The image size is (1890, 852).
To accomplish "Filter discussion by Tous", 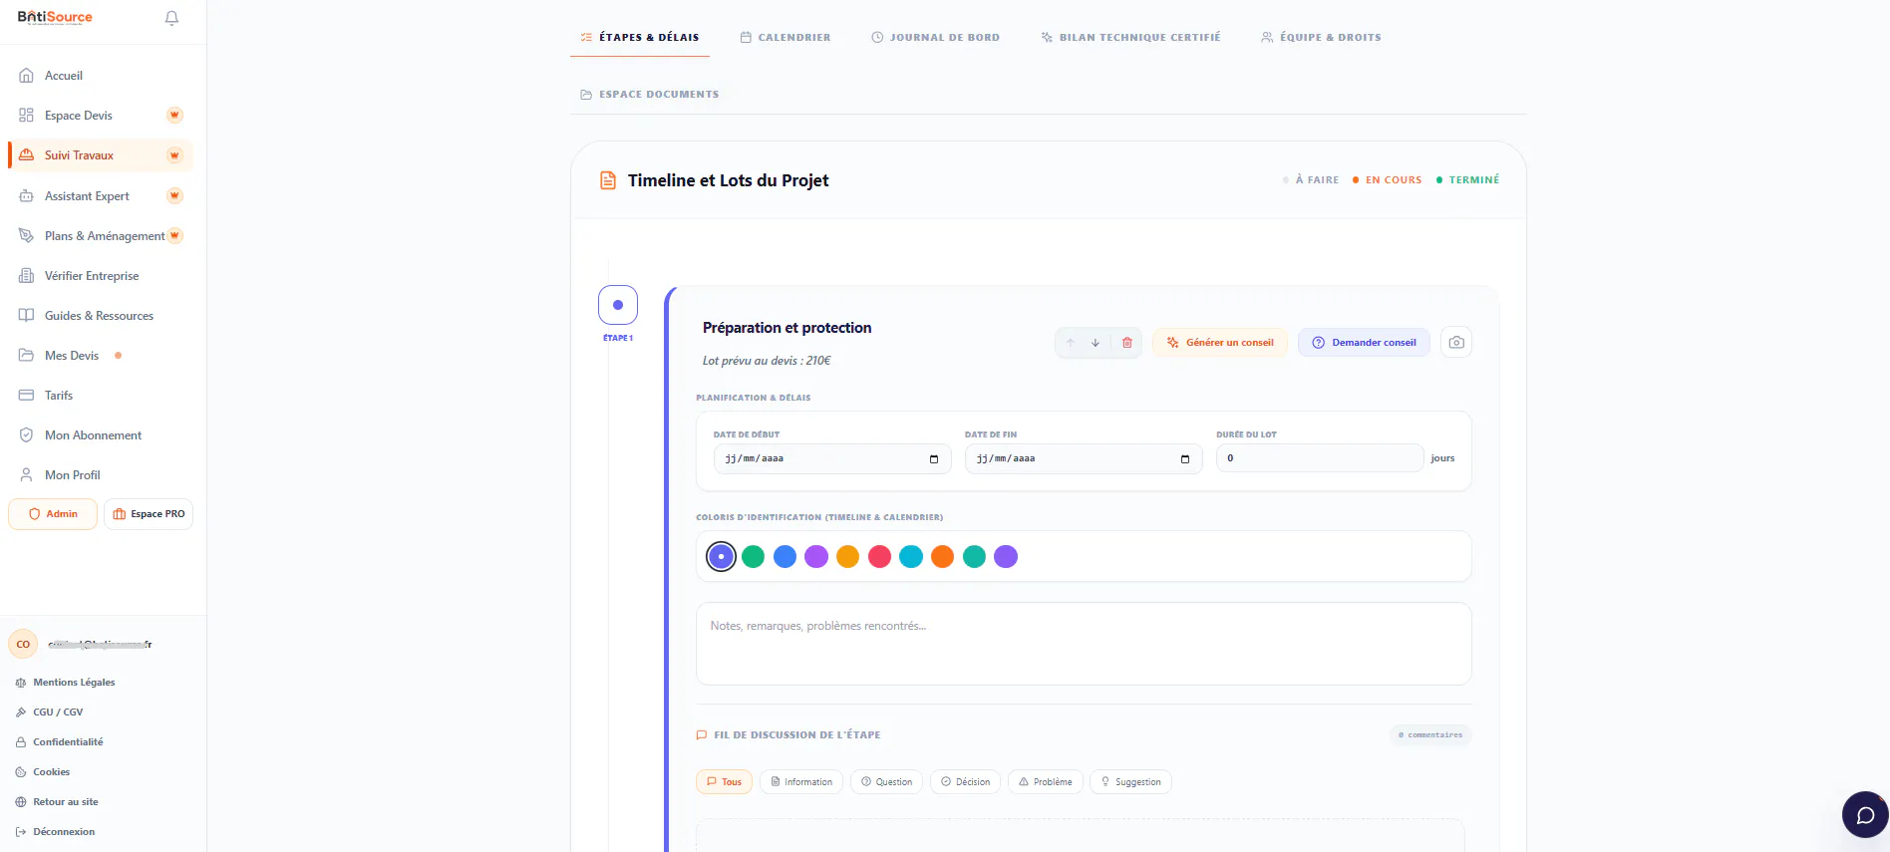I will (x=724, y=782).
